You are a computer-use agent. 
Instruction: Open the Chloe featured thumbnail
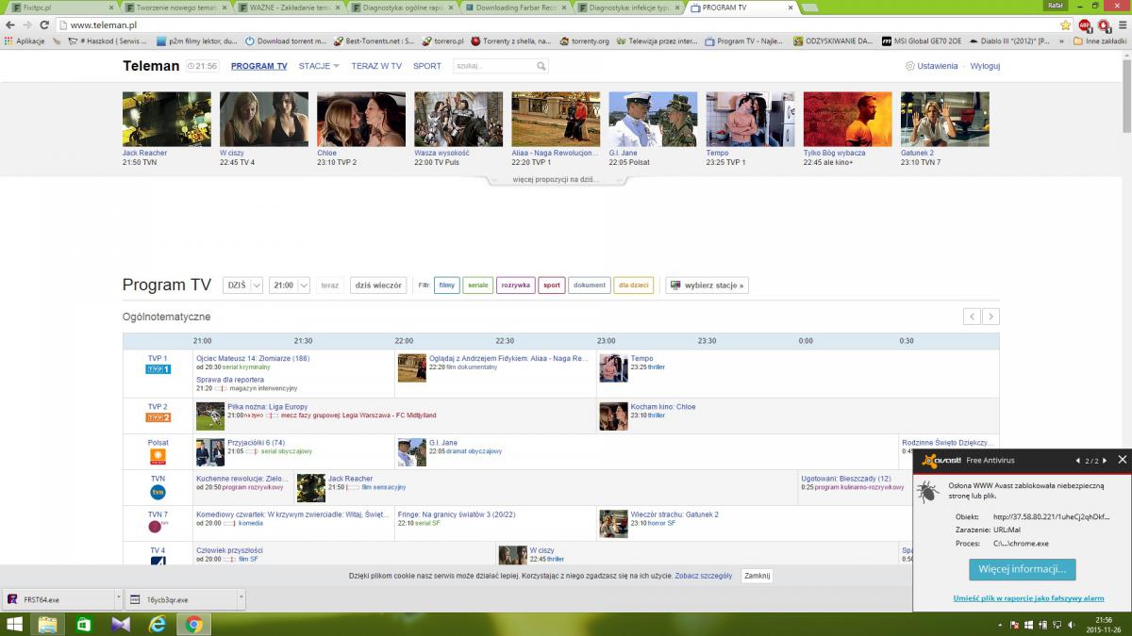[x=361, y=119]
